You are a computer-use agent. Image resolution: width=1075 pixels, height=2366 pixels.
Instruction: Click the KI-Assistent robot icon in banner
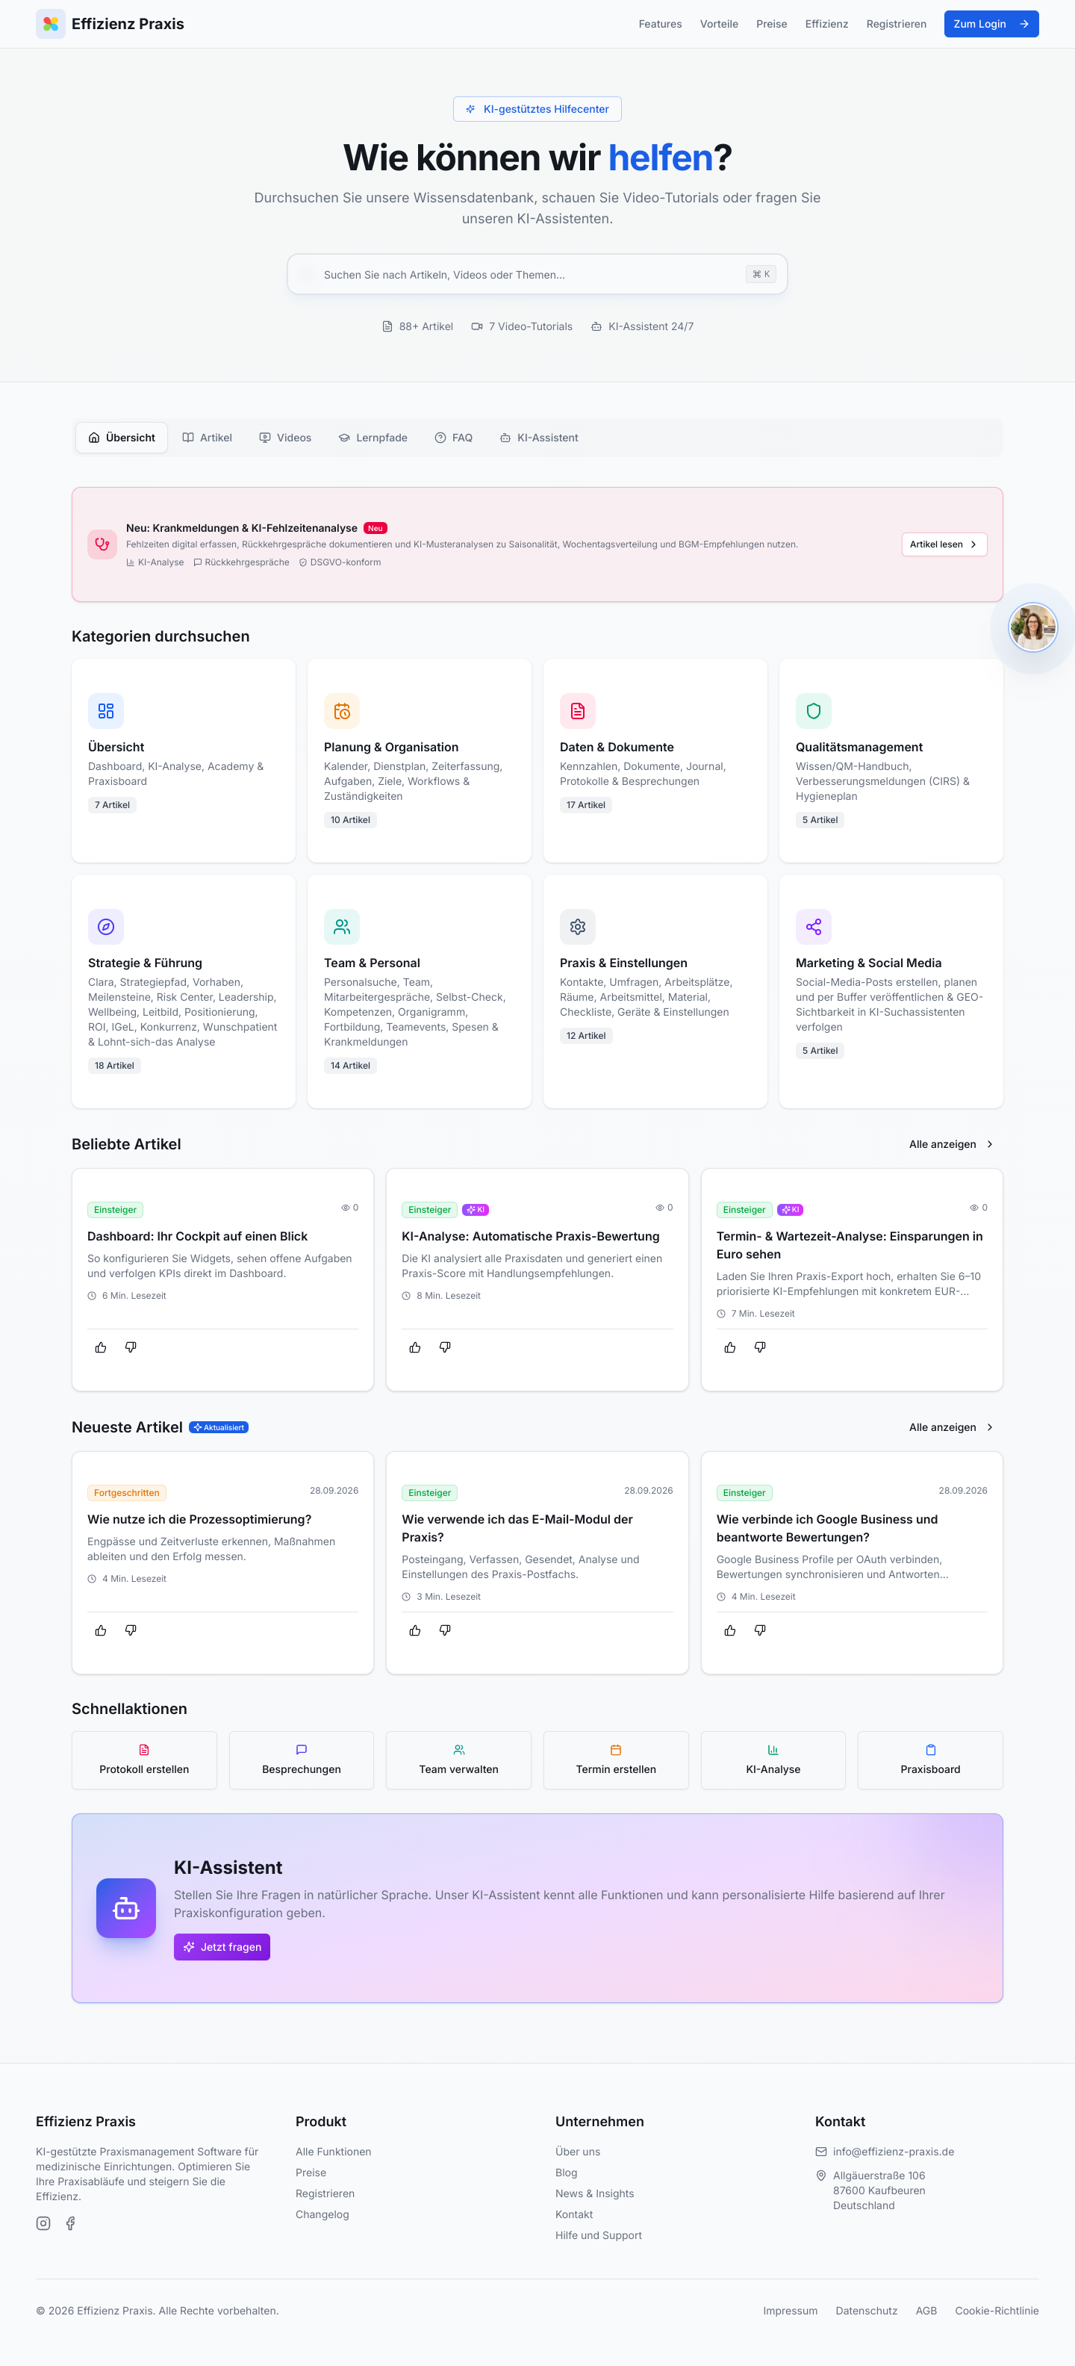[x=125, y=1907]
